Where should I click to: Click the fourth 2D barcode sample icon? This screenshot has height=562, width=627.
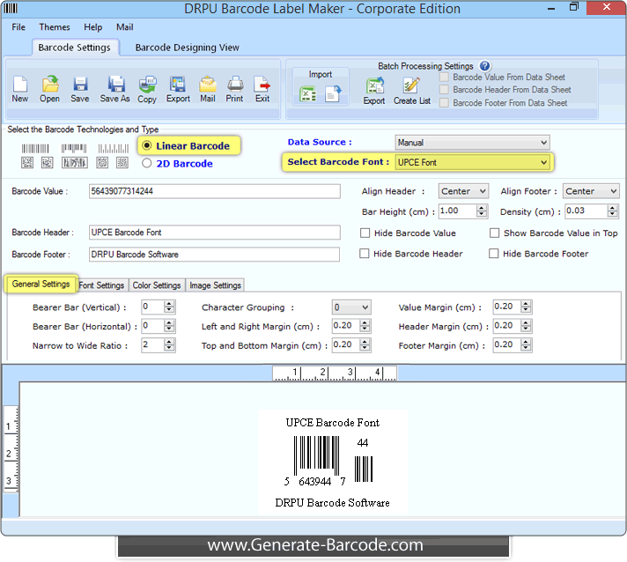pyautogui.click(x=102, y=162)
